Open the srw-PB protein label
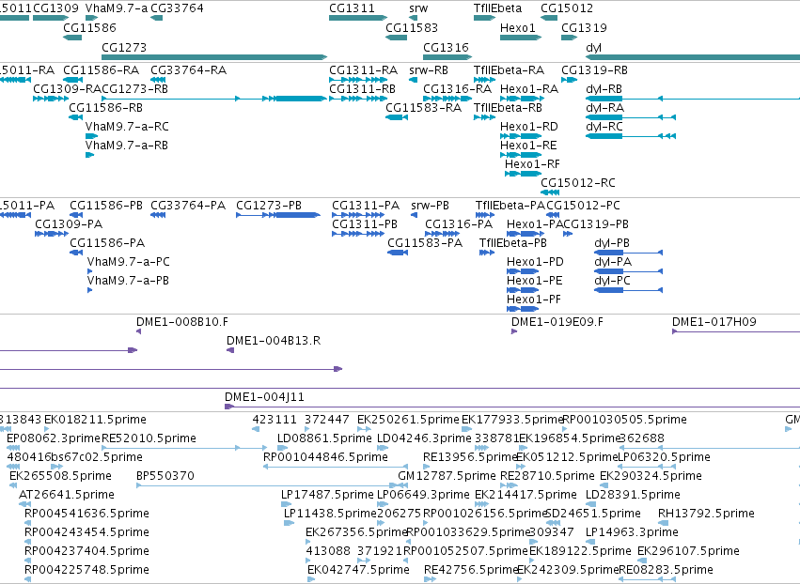800x584 pixels. click(x=431, y=206)
